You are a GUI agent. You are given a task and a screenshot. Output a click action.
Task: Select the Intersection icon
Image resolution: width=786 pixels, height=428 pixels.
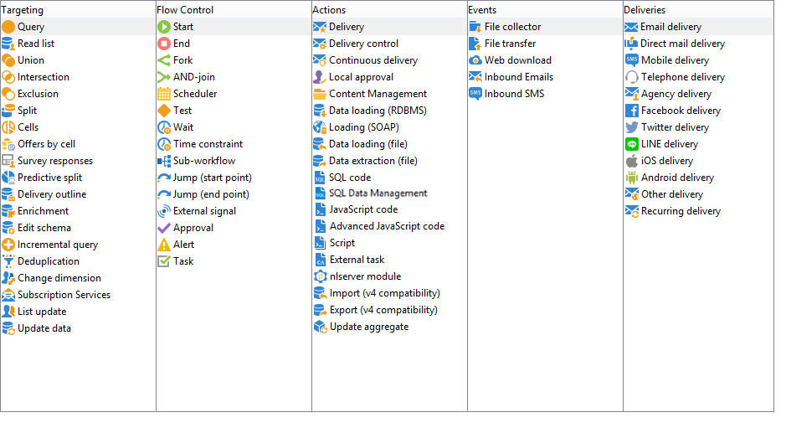pyautogui.click(x=8, y=77)
